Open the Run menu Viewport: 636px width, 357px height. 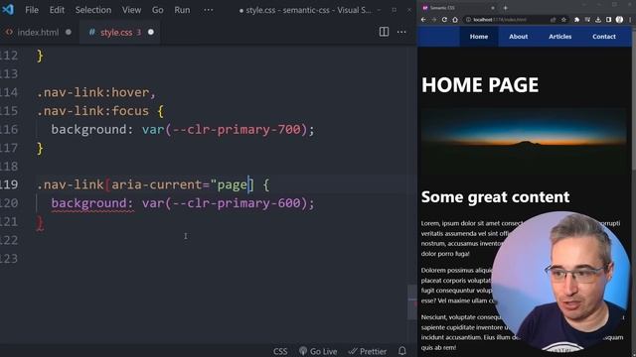pos(182,10)
